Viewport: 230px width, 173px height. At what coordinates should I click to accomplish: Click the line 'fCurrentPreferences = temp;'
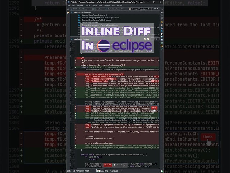(100, 138)
